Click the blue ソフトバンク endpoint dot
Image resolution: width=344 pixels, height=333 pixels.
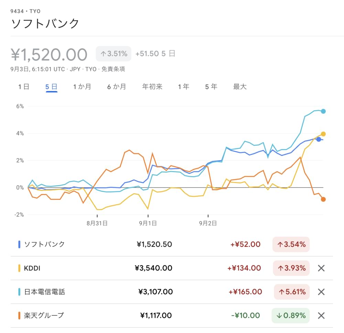point(319,139)
